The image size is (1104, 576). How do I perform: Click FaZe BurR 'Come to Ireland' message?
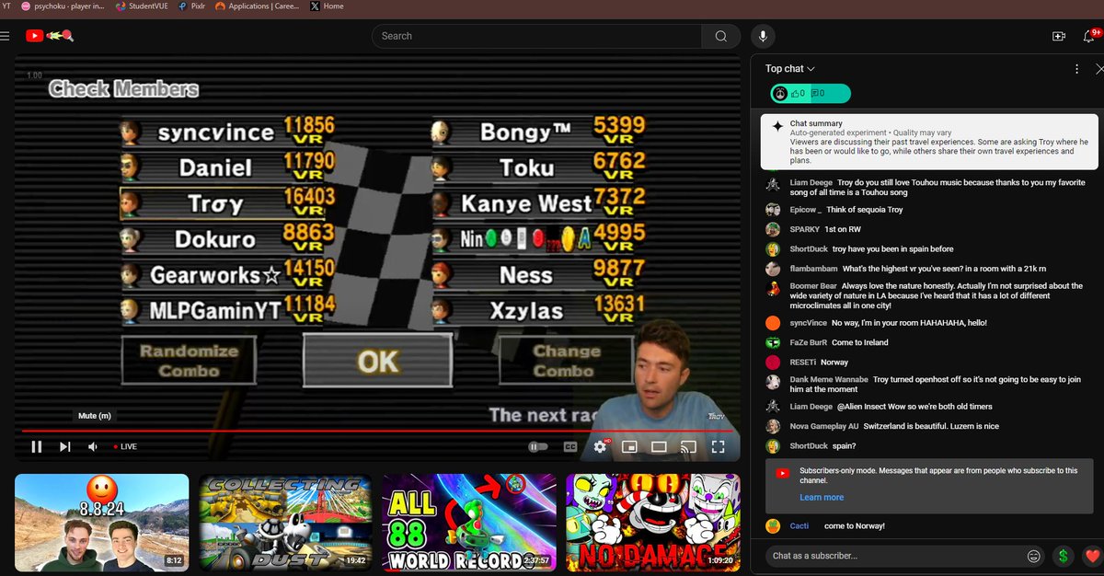861,342
